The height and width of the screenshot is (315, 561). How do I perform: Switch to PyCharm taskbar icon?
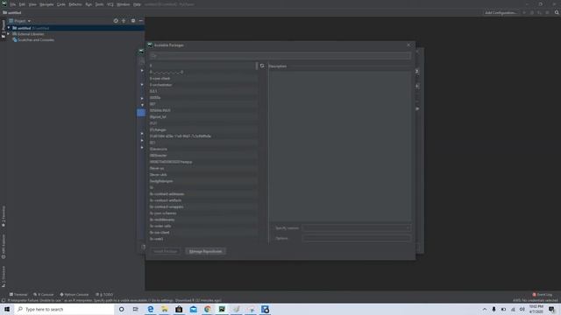click(222, 309)
